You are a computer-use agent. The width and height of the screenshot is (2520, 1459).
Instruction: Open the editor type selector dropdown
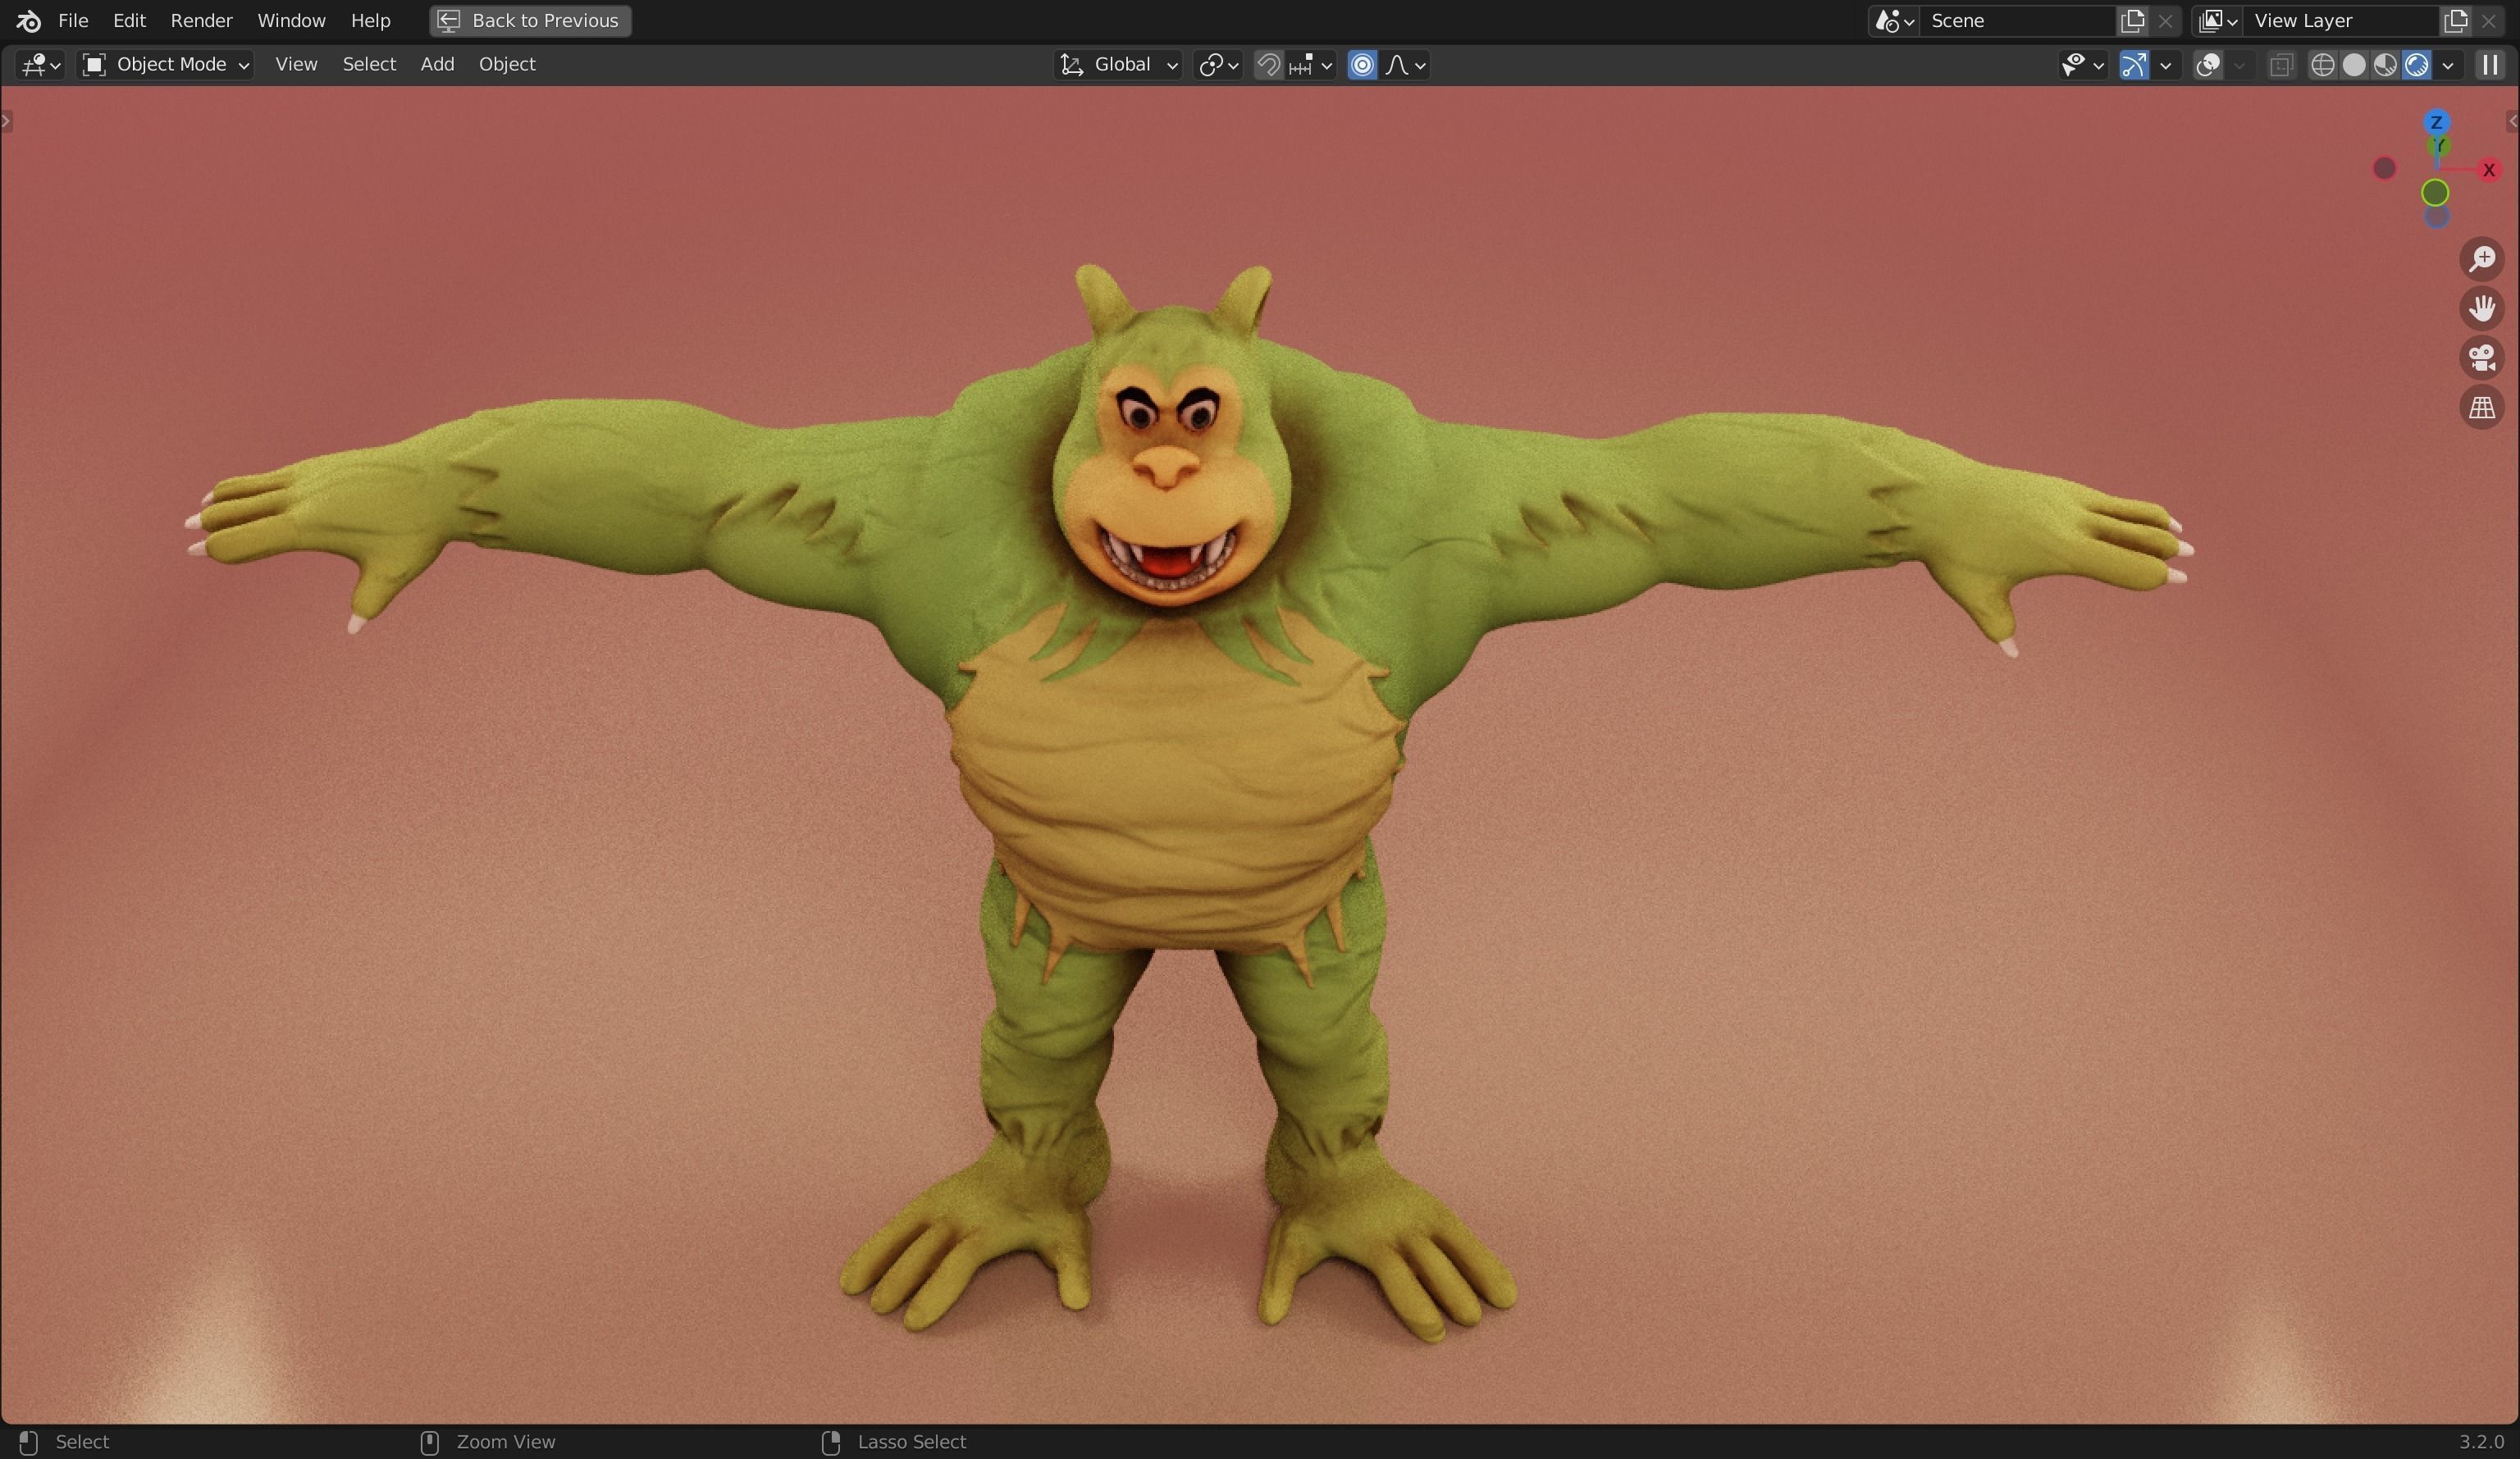click(41, 65)
